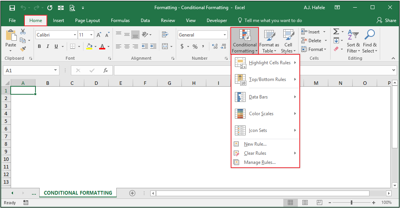Save the workbook with the floppy disk icon

(12, 8)
